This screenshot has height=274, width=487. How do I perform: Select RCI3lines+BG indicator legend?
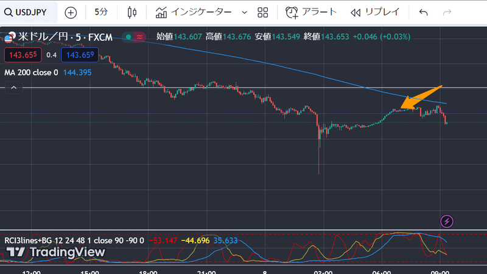point(74,241)
